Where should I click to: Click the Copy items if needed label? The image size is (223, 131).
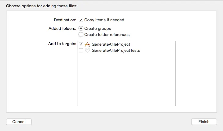pos(104,20)
